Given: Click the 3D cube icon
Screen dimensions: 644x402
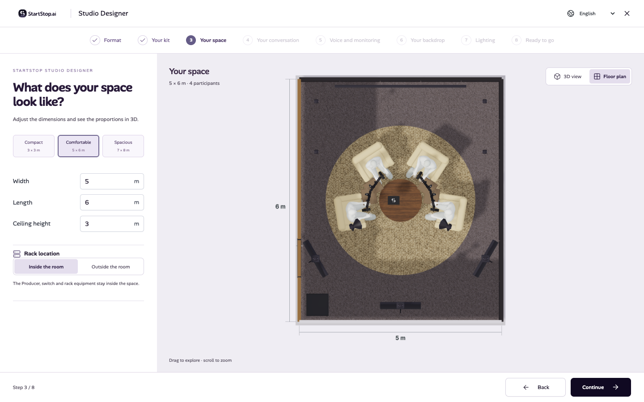Looking at the screenshot, I should (x=557, y=76).
